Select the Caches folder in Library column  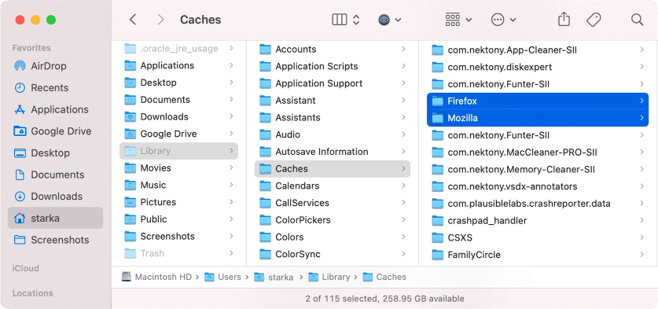coord(333,168)
